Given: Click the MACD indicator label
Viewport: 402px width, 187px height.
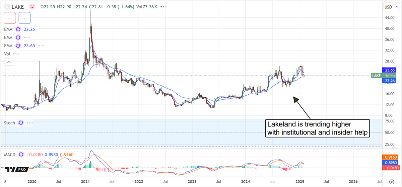Looking at the screenshot, I should [10, 154].
